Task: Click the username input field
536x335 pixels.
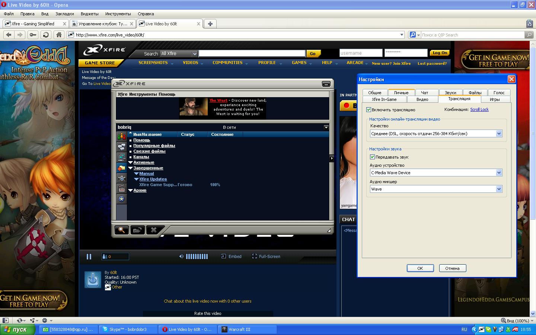Action: pos(361,53)
